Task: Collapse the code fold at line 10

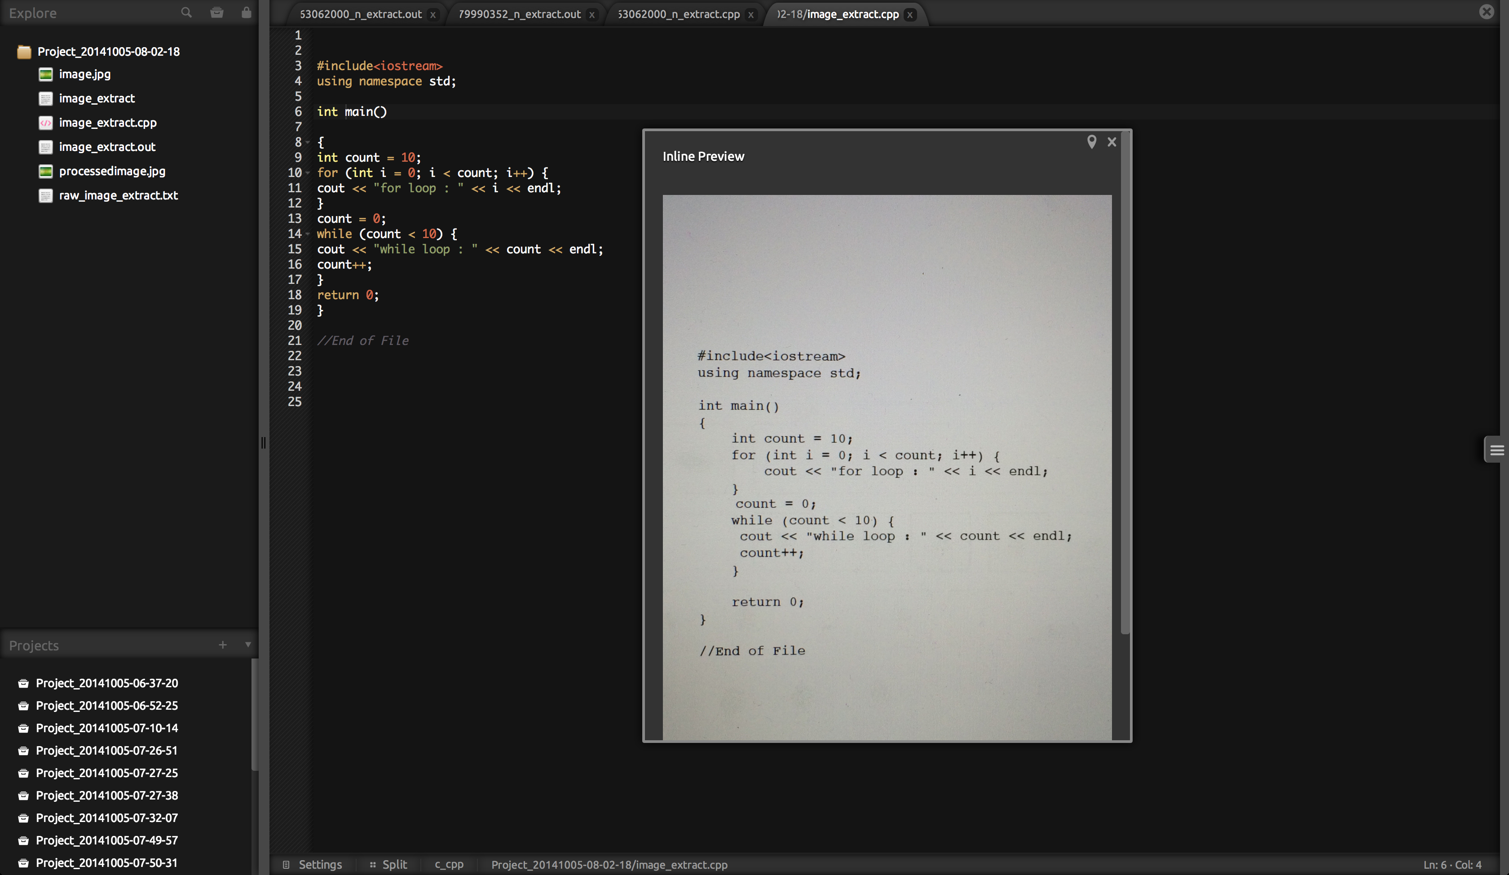Action: [308, 173]
